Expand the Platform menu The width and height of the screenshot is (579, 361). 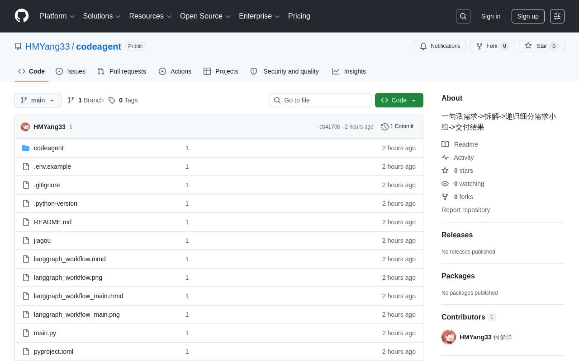pyautogui.click(x=57, y=16)
